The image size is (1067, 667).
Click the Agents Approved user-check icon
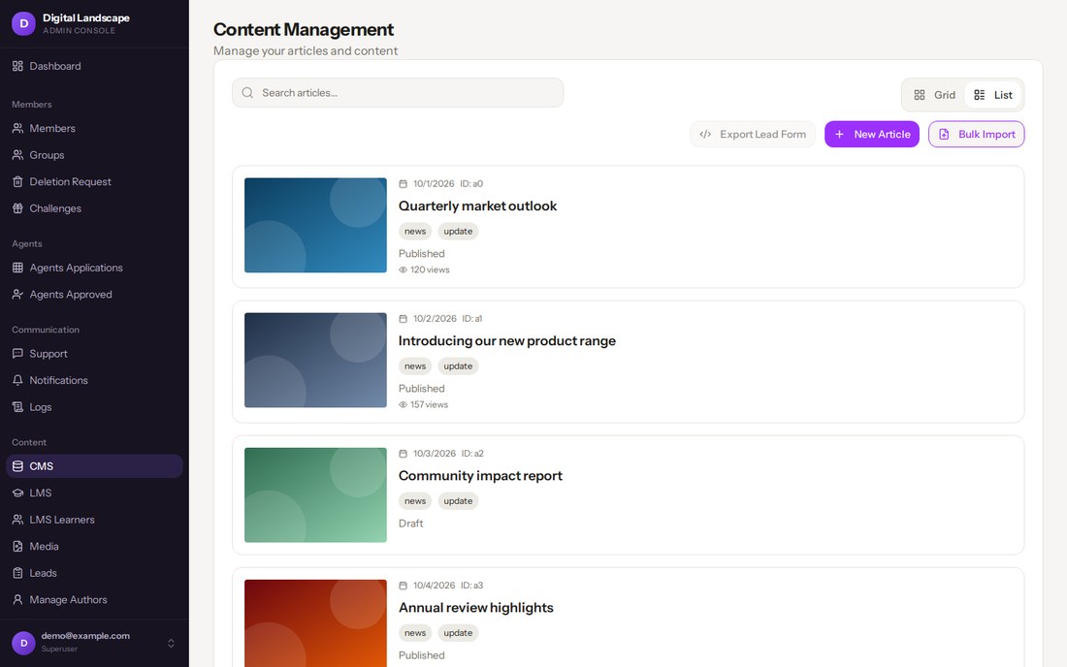pyautogui.click(x=17, y=295)
